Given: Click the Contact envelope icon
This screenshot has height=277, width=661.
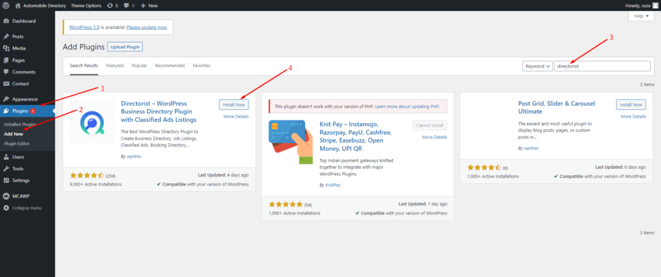Looking at the screenshot, I should pos(6,84).
